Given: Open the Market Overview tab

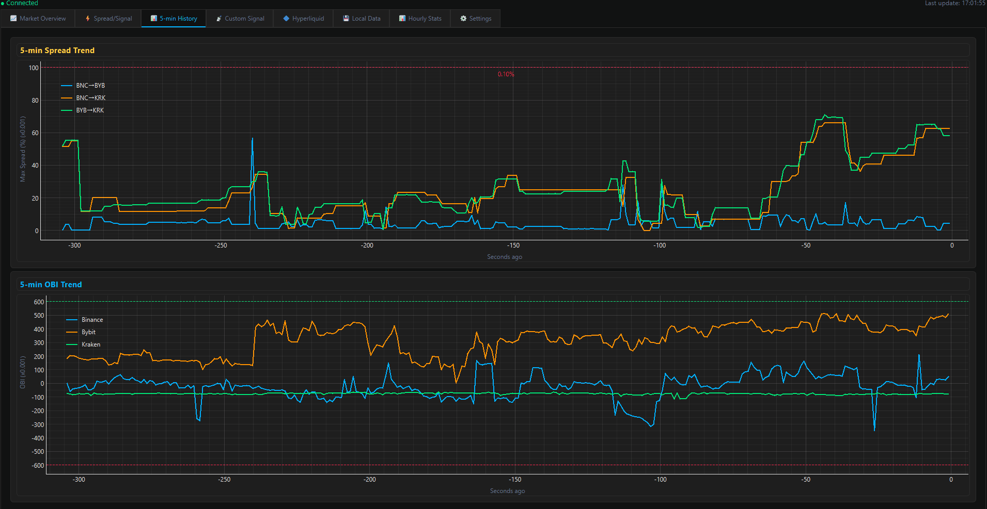Looking at the screenshot, I should pyautogui.click(x=38, y=19).
